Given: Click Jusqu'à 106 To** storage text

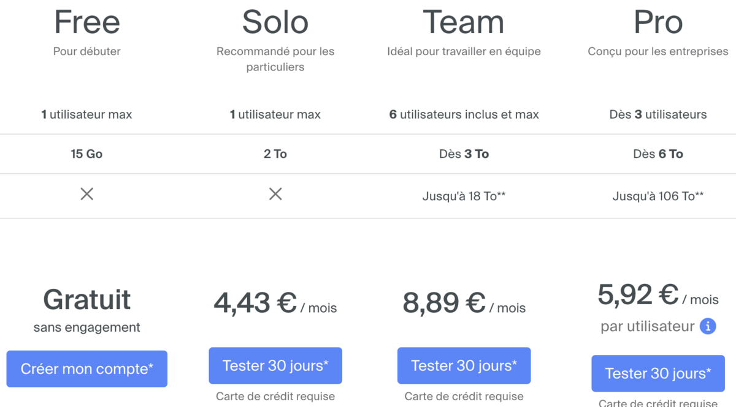Looking at the screenshot, I should pyautogui.click(x=658, y=196).
